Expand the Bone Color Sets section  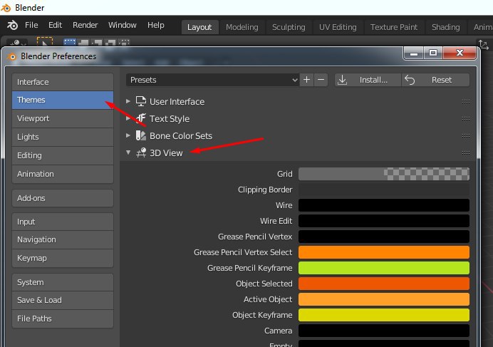[128, 135]
